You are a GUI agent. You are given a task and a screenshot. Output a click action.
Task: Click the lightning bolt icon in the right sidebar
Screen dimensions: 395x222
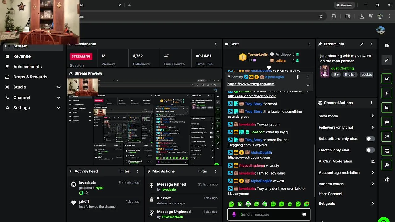387,93
